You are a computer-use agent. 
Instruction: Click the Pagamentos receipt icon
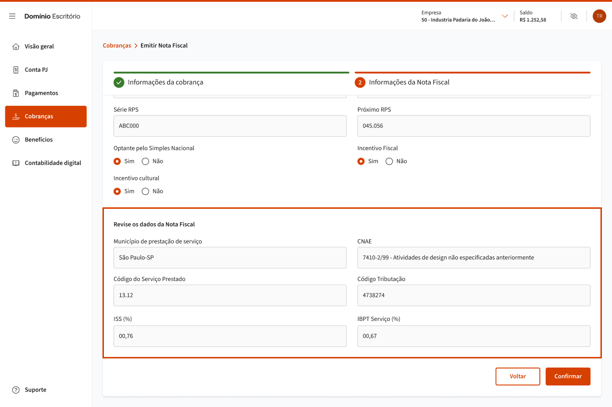point(16,93)
